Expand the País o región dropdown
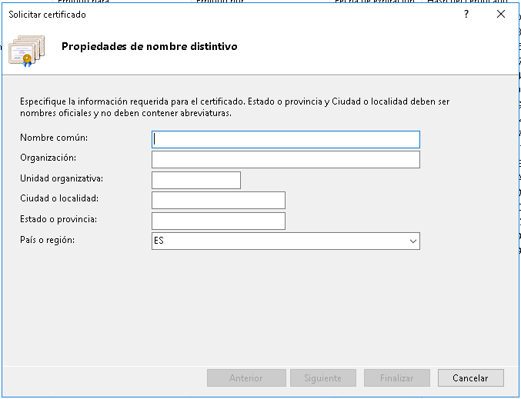521x399 pixels. click(412, 241)
